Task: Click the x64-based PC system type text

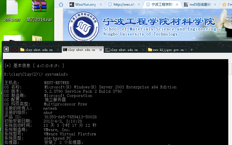Action: tap(58, 138)
